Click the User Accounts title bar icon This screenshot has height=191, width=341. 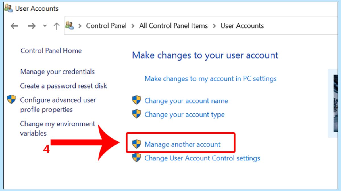[9, 8]
